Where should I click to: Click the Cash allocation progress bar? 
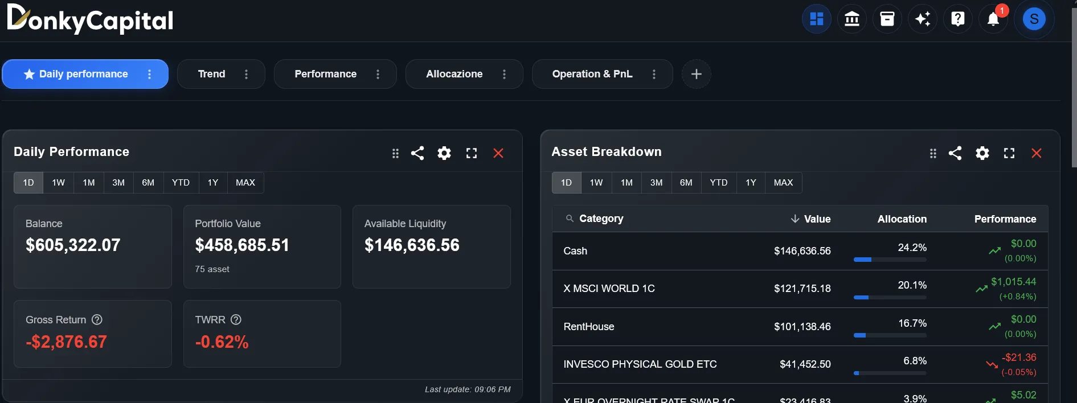890,260
